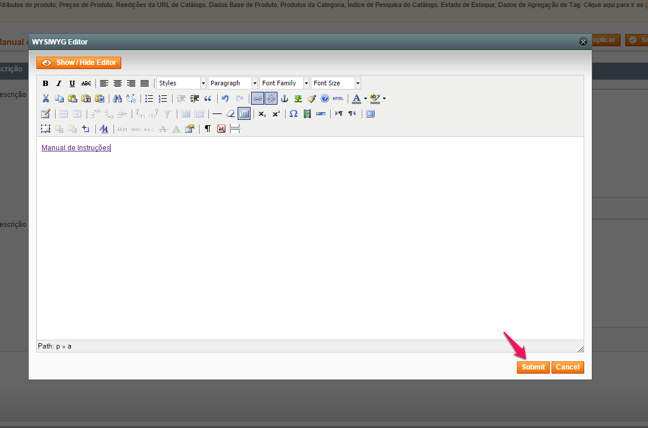Toggle bold formatting

[x=46, y=84]
